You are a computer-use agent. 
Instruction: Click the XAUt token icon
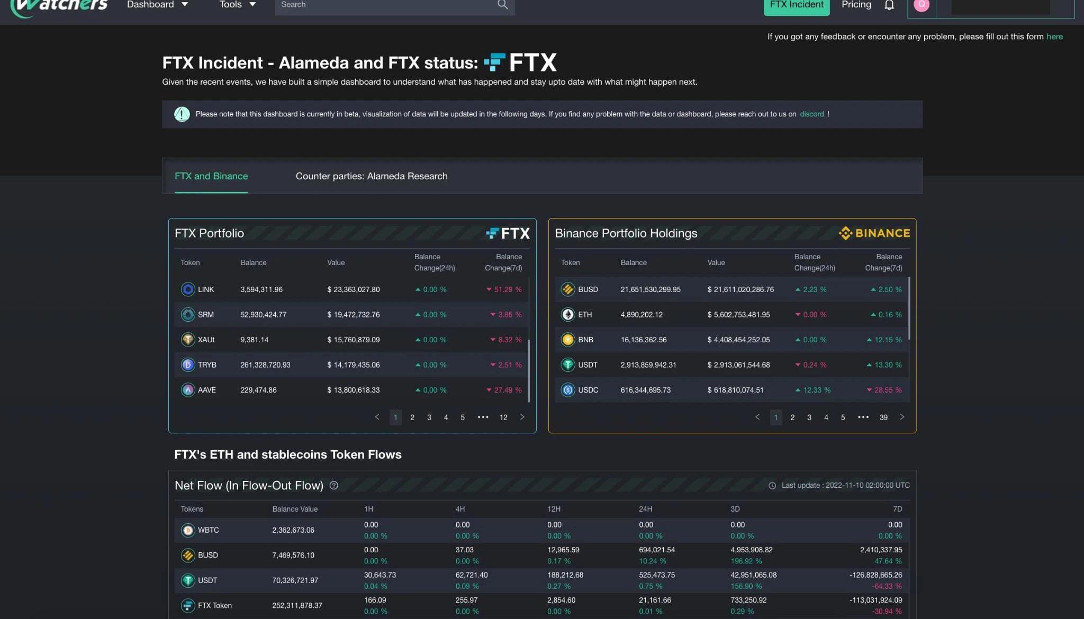click(x=188, y=340)
